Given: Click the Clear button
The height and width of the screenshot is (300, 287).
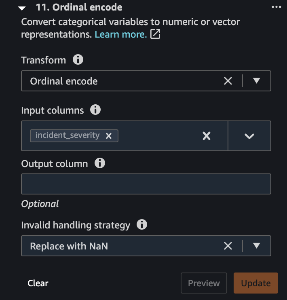Looking at the screenshot, I should click(x=38, y=283).
